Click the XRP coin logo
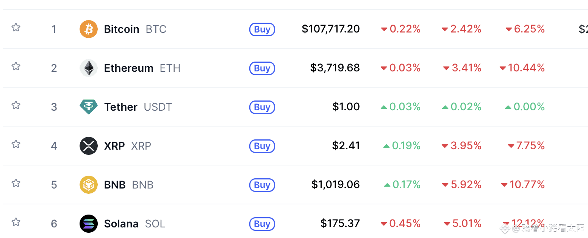The image size is (588, 238). point(89,146)
